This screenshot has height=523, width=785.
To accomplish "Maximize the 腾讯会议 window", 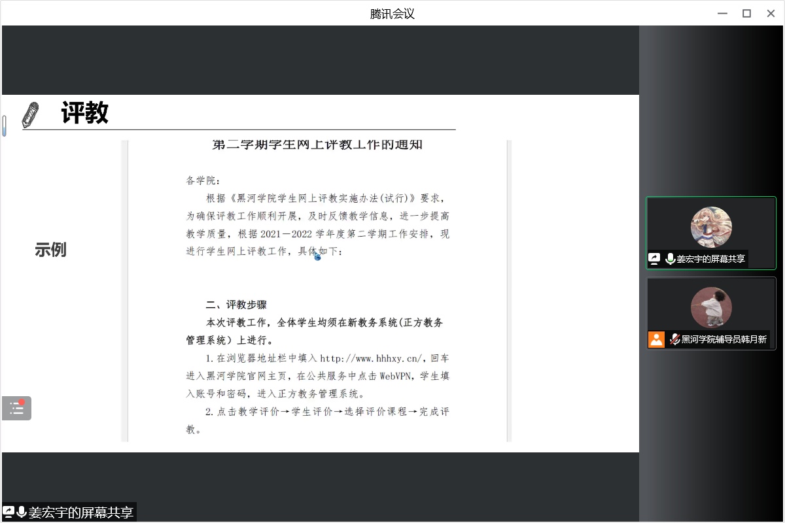I will [x=746, y=14].
